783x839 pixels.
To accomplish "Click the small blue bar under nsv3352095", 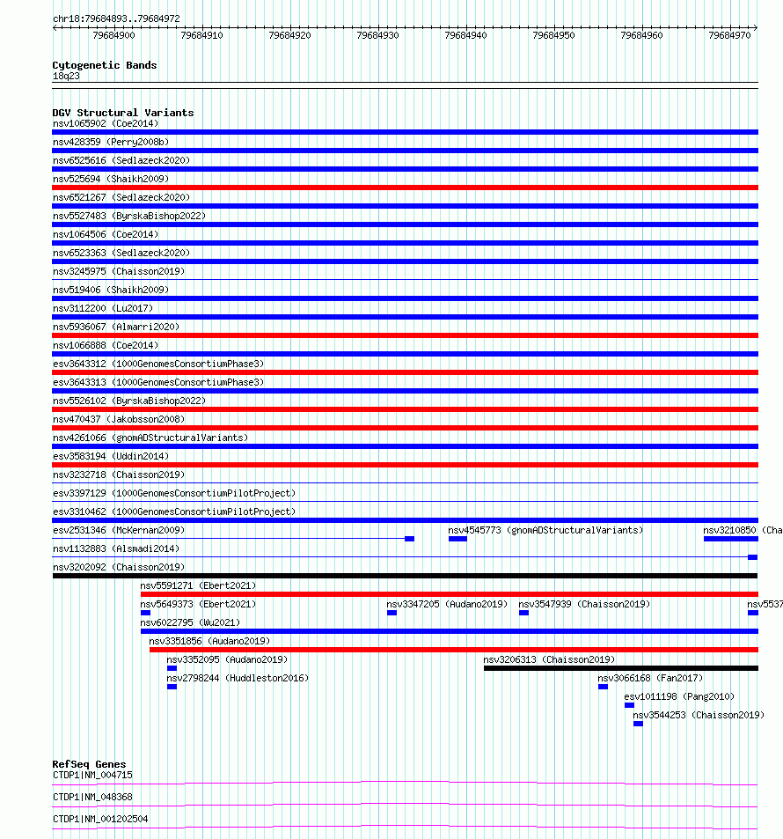I will pos(172,668).
